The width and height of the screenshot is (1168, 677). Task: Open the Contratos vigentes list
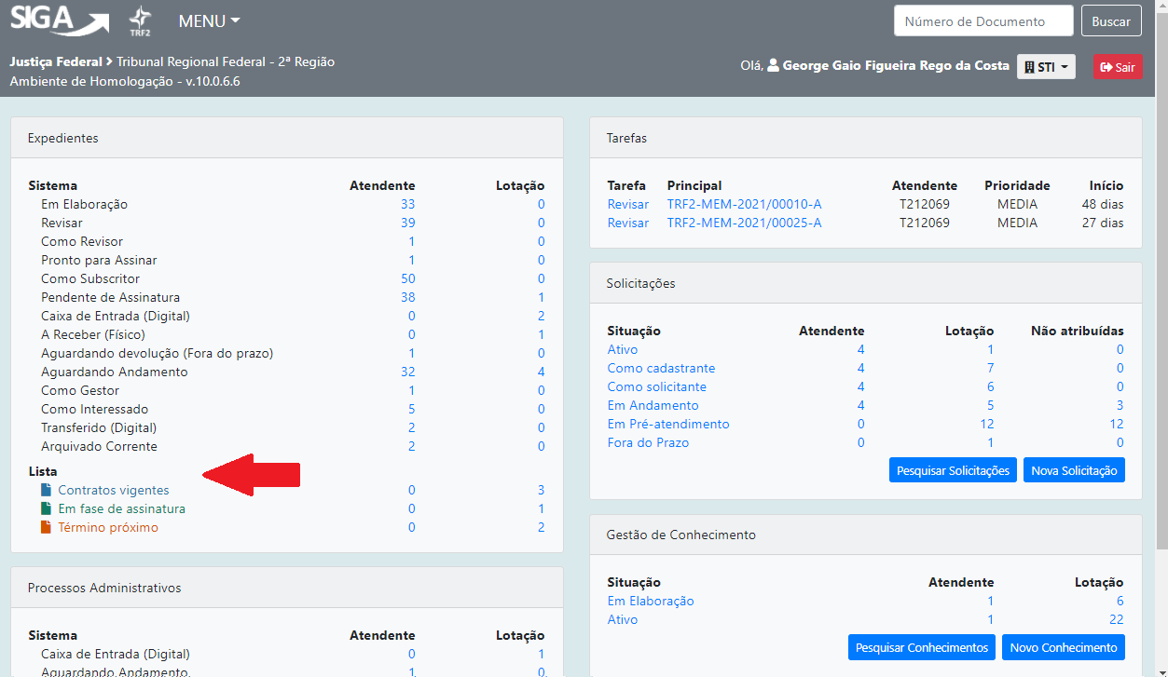(114, 490)
